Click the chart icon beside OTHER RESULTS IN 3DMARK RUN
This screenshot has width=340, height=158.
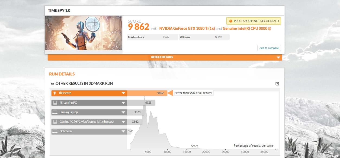(52, 83)
